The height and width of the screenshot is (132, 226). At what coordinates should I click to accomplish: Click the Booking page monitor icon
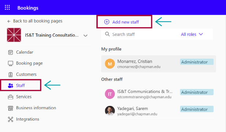coord(11,63)
